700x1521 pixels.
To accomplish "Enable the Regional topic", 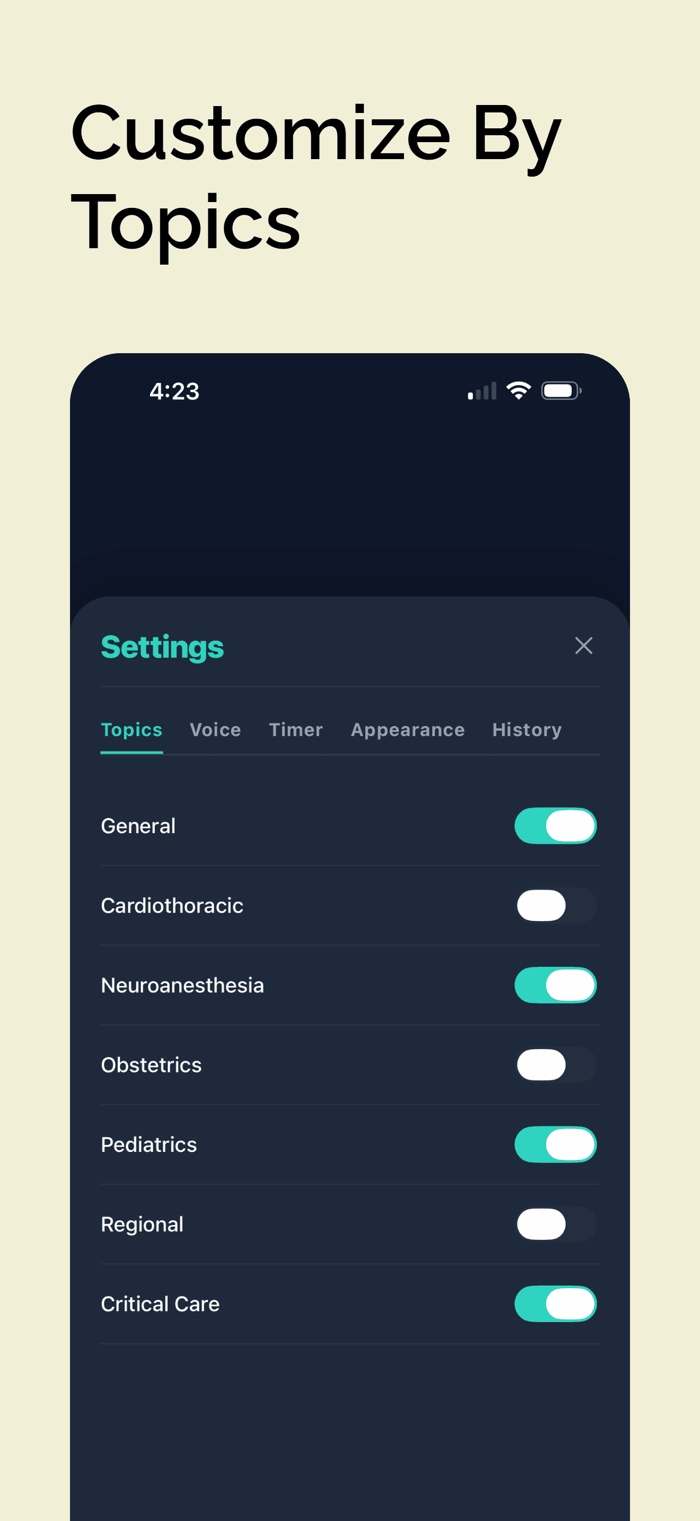I will pyautogui.click(x=555, y=1224).
